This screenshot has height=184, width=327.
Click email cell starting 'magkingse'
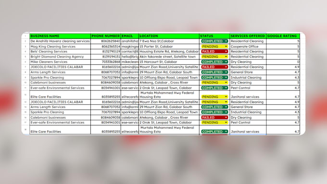[x=130, y=47]
